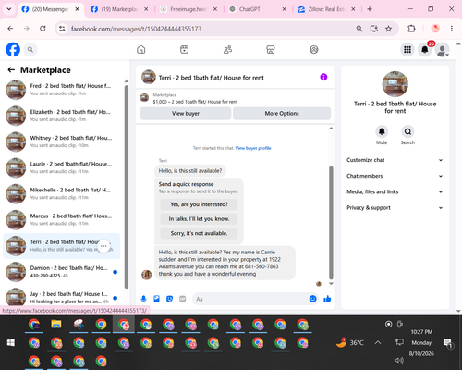The width and height of the screenshot is (462, 370).
Task: Open Whitney's conversation
Action: pyautogui.click(x=62, y=142)
